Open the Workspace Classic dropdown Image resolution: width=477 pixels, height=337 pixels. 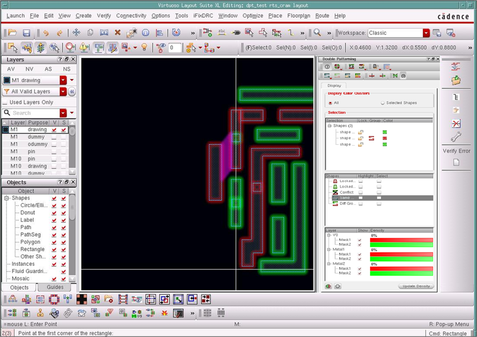click(426, 33)
